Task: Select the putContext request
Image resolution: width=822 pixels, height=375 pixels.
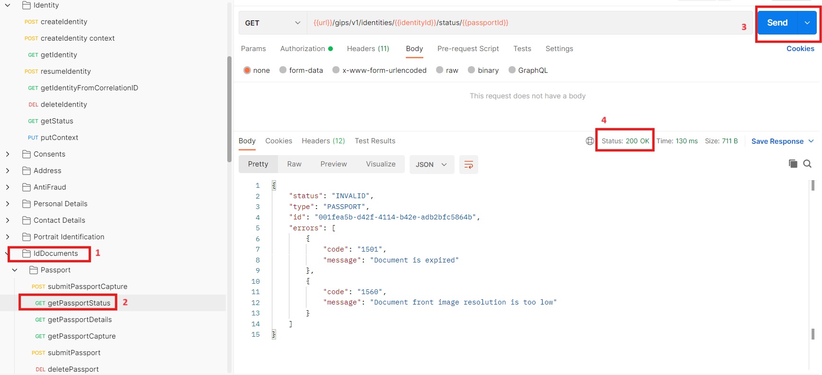Action: click(x=53, y=138)
